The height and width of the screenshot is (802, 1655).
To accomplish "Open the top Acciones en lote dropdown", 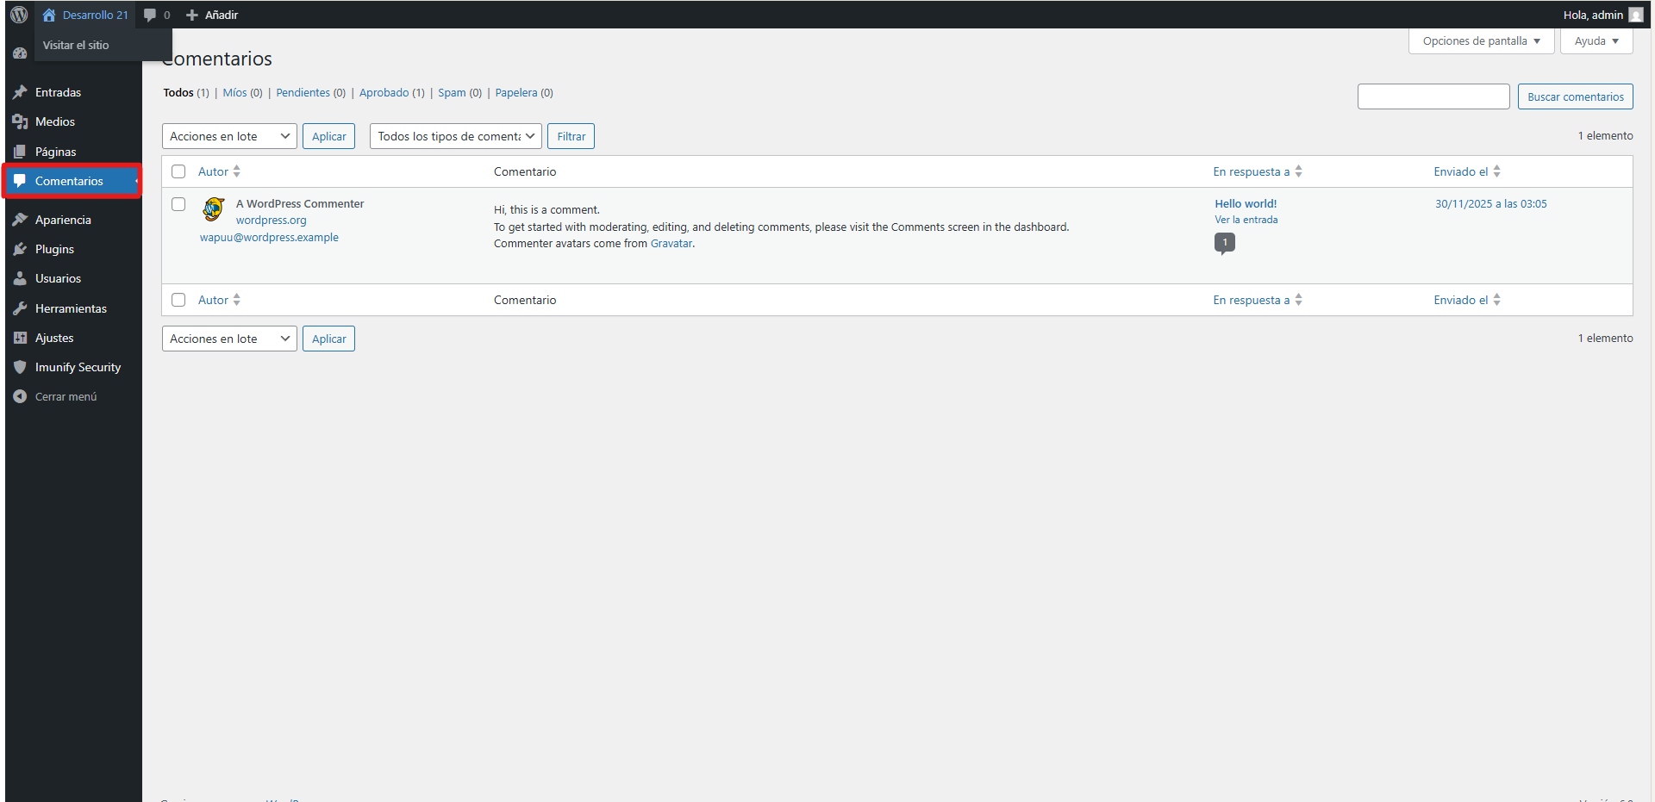I will coord(229,136).
